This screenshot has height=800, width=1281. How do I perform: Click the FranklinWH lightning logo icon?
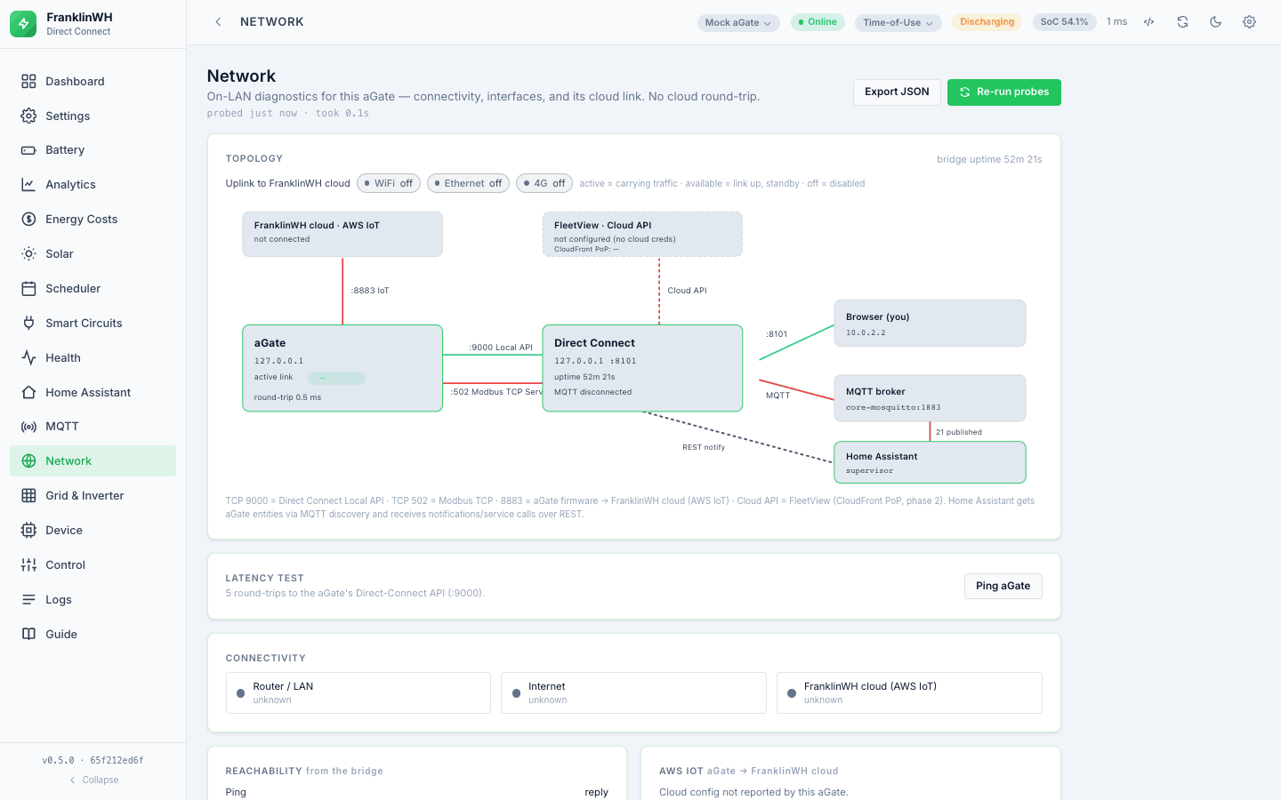(23, 24)
